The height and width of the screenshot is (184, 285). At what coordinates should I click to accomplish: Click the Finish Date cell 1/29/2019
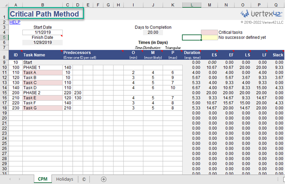click(x=43, y=42)
